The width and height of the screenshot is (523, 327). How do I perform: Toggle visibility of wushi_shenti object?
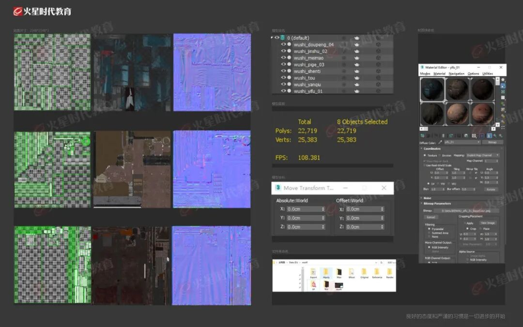click(284, 71)
